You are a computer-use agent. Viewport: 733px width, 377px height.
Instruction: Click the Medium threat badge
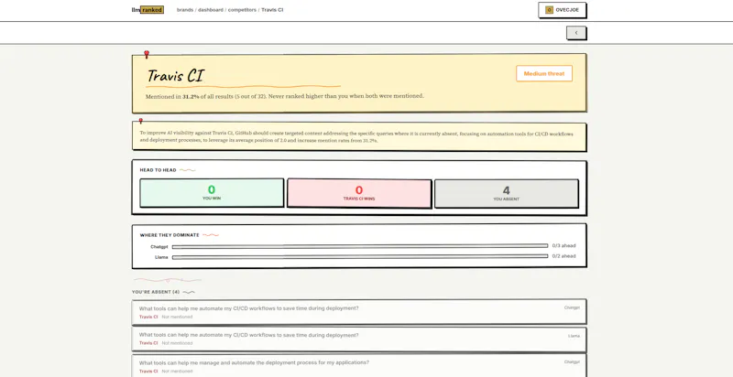point(544,73)
